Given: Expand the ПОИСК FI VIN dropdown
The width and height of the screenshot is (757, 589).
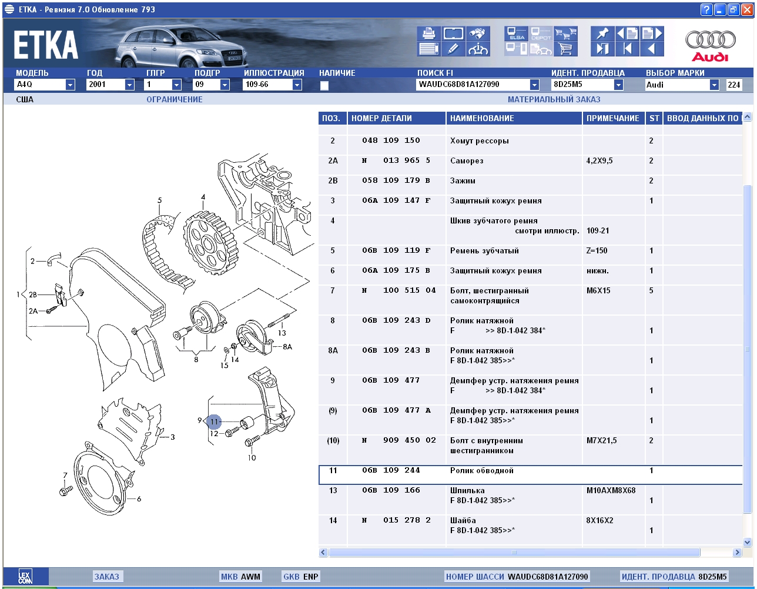Looking at the screenshot, I should (x=534, y=85).
